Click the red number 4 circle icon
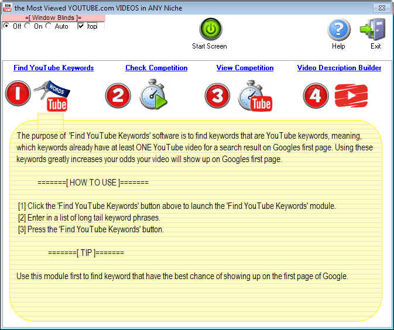The height and width of the screenshot is (330, 394). click(316, 96)
